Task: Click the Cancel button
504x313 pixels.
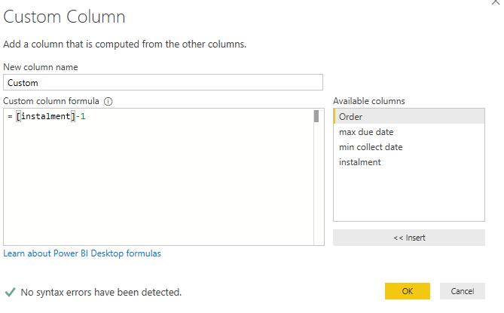Action: click(463, 291)
